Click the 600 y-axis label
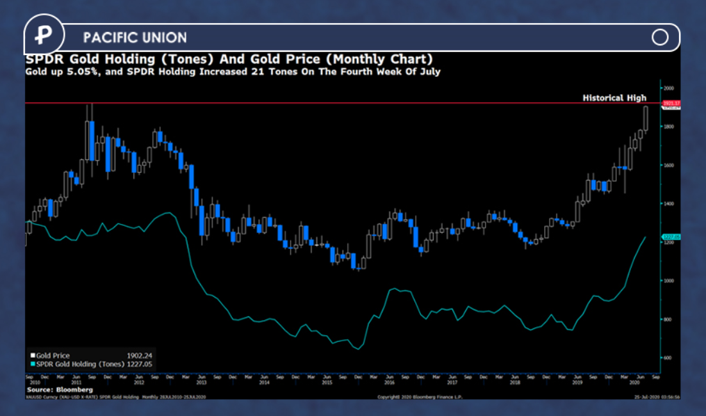Screen dimensions: 706x416 point(668,358)
